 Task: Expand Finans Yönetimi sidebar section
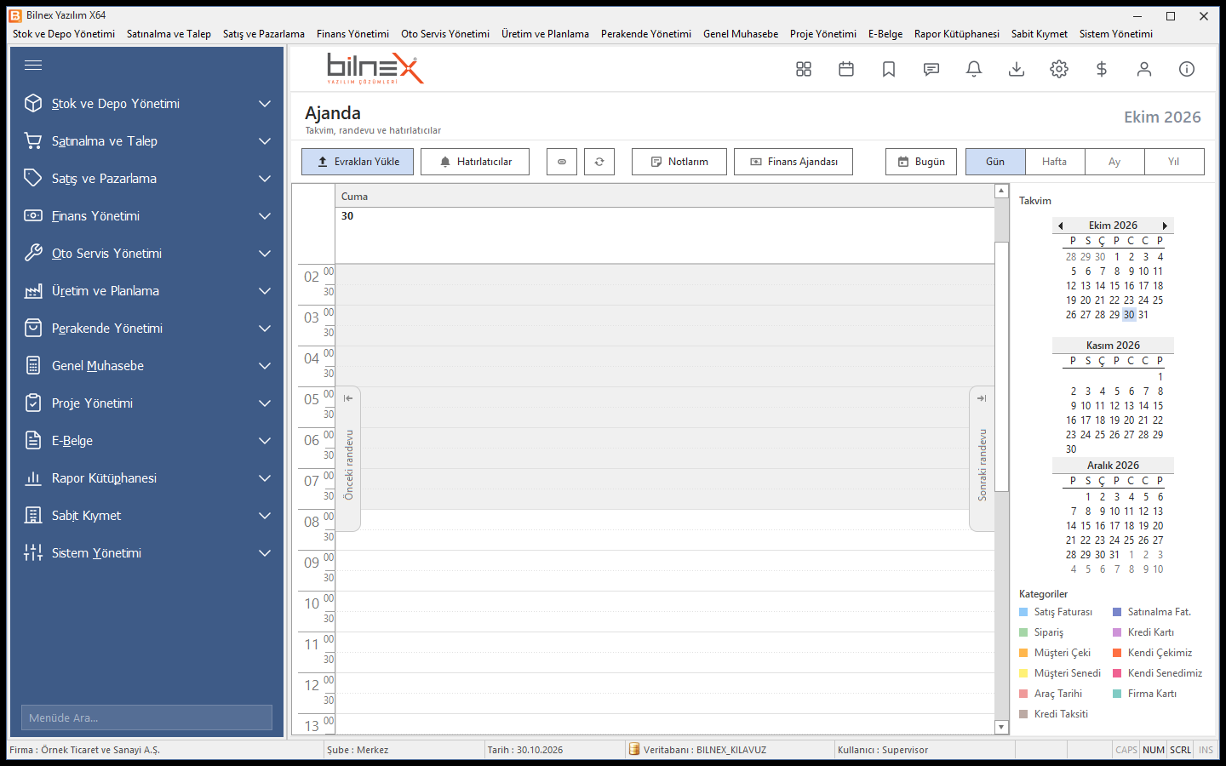146,216
